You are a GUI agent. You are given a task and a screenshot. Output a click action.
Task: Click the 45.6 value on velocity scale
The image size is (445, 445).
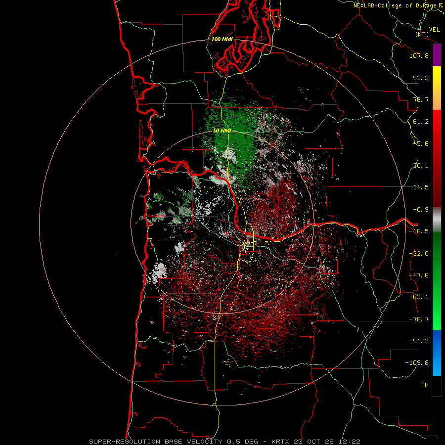(421, 143)
